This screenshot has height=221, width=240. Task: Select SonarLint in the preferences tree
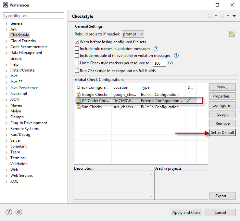pos(19,146)
